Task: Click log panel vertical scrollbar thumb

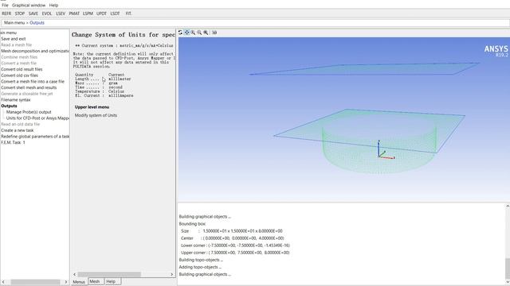Action: click(508, 269)
